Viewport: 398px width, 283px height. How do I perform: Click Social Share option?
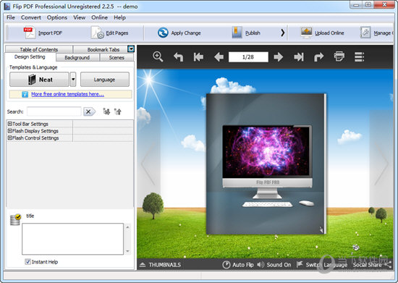click(x=372, y=265)
